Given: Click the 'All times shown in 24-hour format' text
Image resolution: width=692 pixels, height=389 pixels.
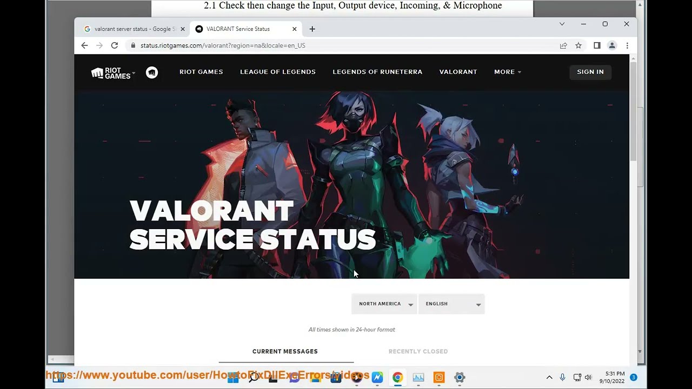Looking at the screenshot, I should pyautogui.click(x=351, y=330).
